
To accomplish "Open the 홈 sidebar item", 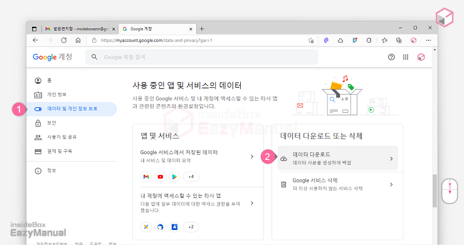I will [x=71, y=80].
